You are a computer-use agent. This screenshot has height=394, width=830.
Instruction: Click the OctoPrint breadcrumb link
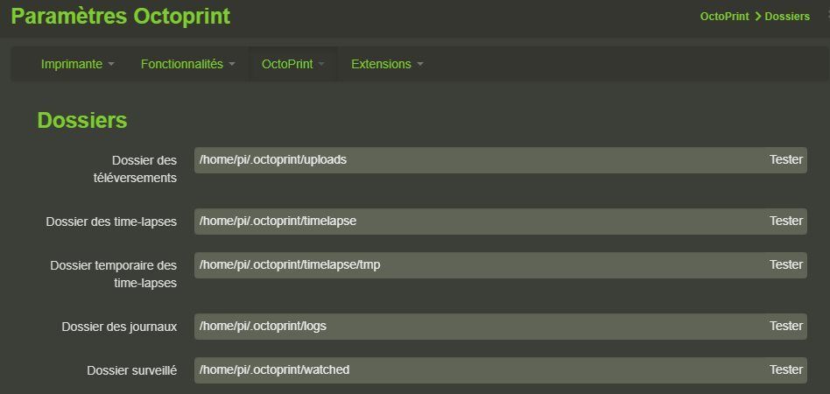pyautogui.click(x=724, y=17)
